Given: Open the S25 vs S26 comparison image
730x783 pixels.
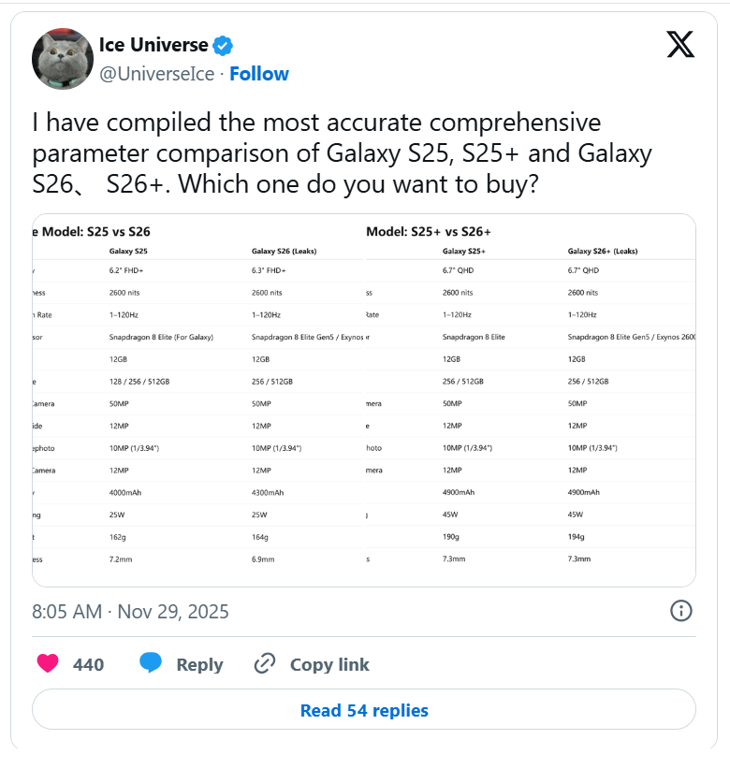Looking at the screenshot, I should coord(197,400).
